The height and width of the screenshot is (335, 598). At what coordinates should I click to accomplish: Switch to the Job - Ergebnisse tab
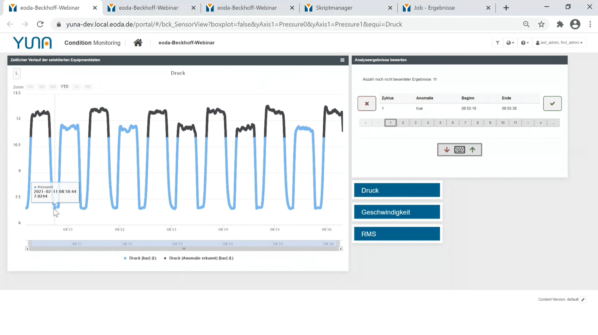pyautogui.click(x=447, y=8)
